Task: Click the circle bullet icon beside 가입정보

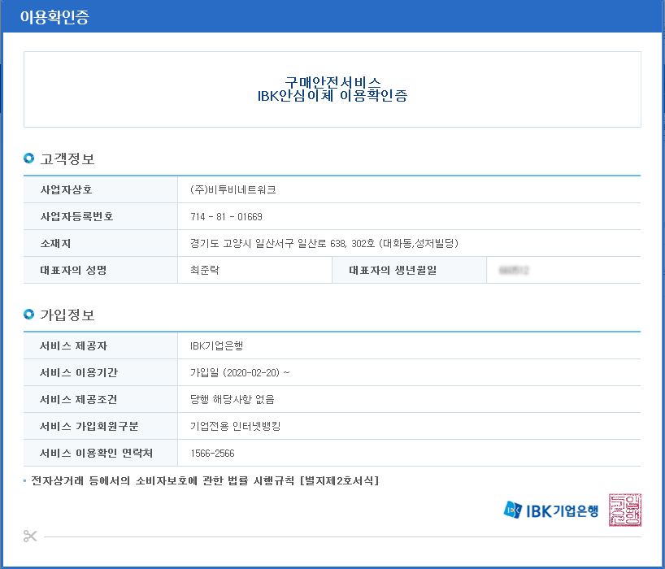Action: coord(29,315)
